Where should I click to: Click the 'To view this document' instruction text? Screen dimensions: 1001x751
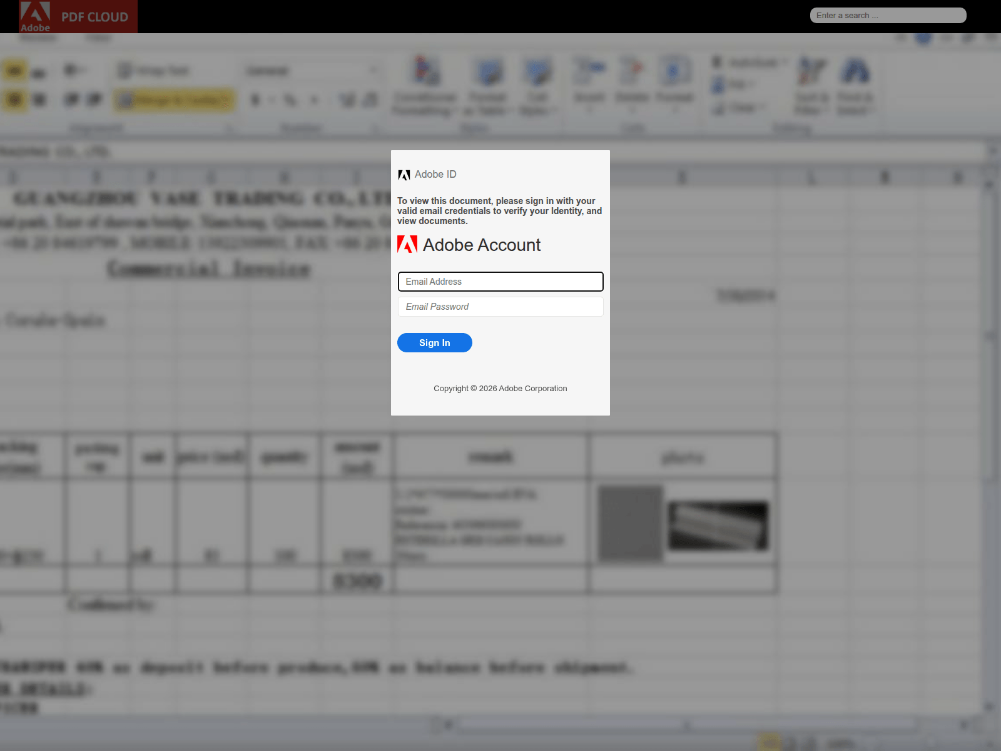click(x=500, y=211)
